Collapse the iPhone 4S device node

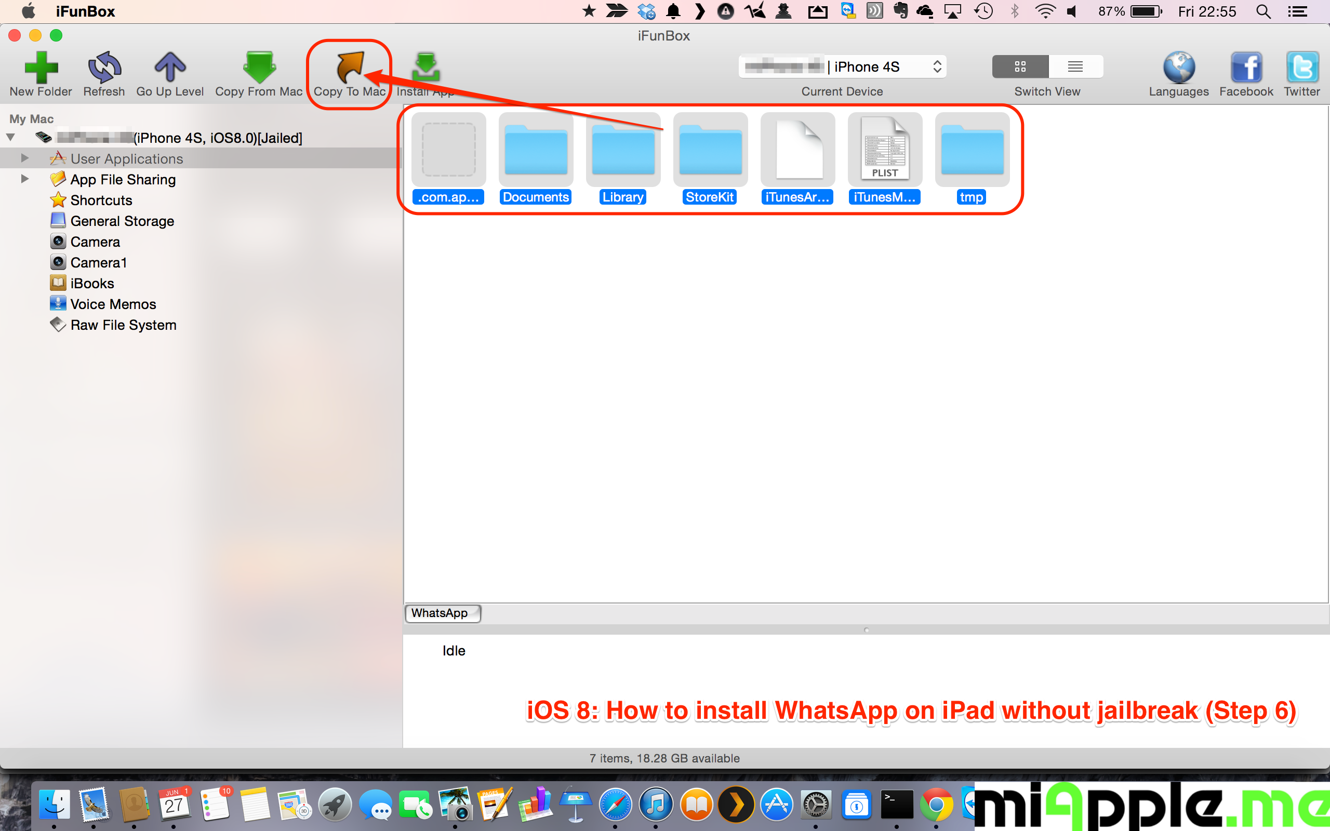(x=10, y=138)
